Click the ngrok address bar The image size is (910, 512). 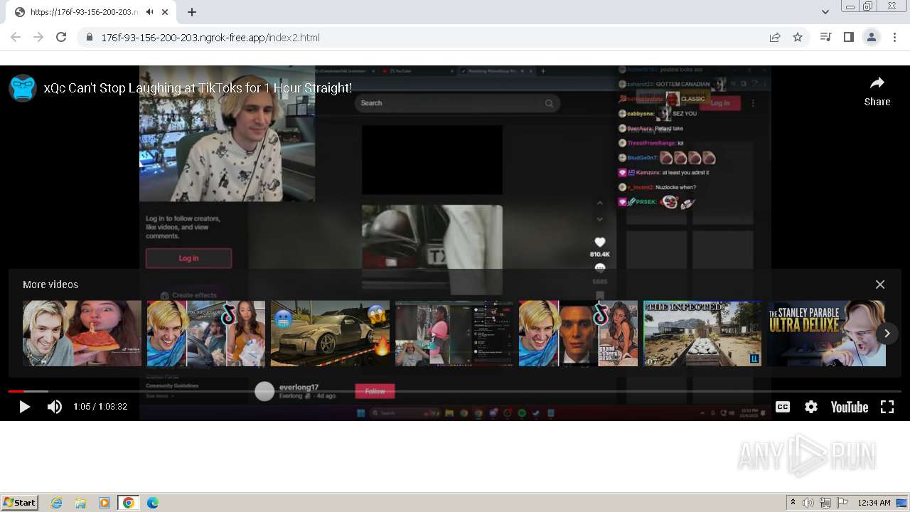pos(419,37)
